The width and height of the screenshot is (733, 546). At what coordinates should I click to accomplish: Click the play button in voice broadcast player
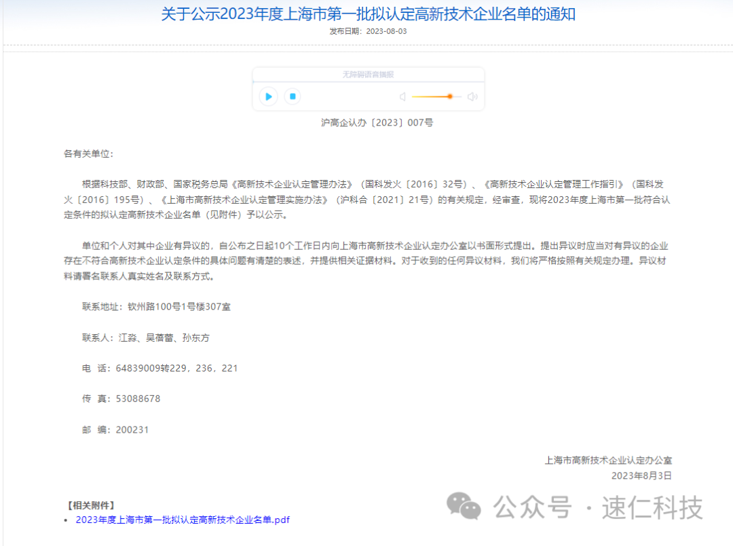pos(267,96)
